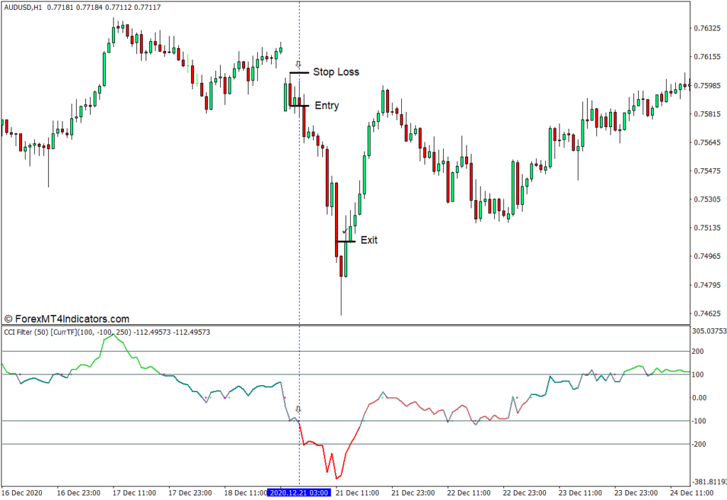
Task: Click the checkmark icon above Exit line
Action: click(345, 231)
